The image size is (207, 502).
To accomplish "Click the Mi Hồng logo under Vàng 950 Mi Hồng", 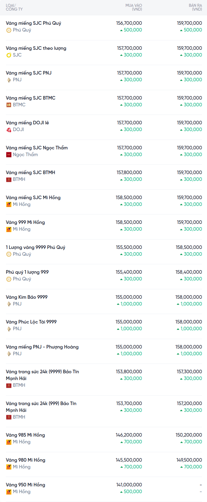I will click(9, 492).
